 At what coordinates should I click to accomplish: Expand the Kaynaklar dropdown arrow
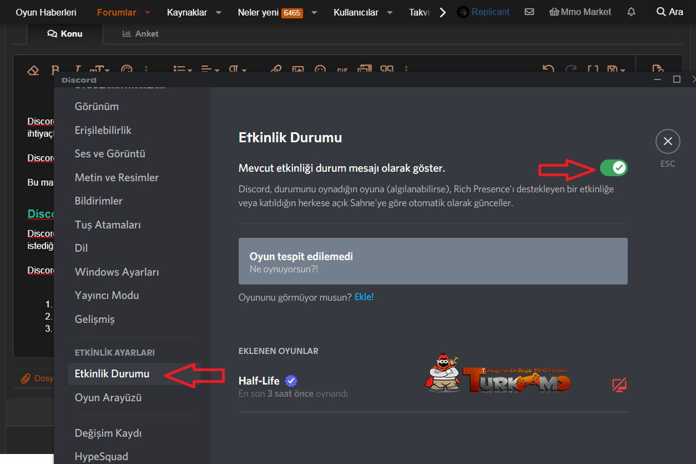[218, 12]
